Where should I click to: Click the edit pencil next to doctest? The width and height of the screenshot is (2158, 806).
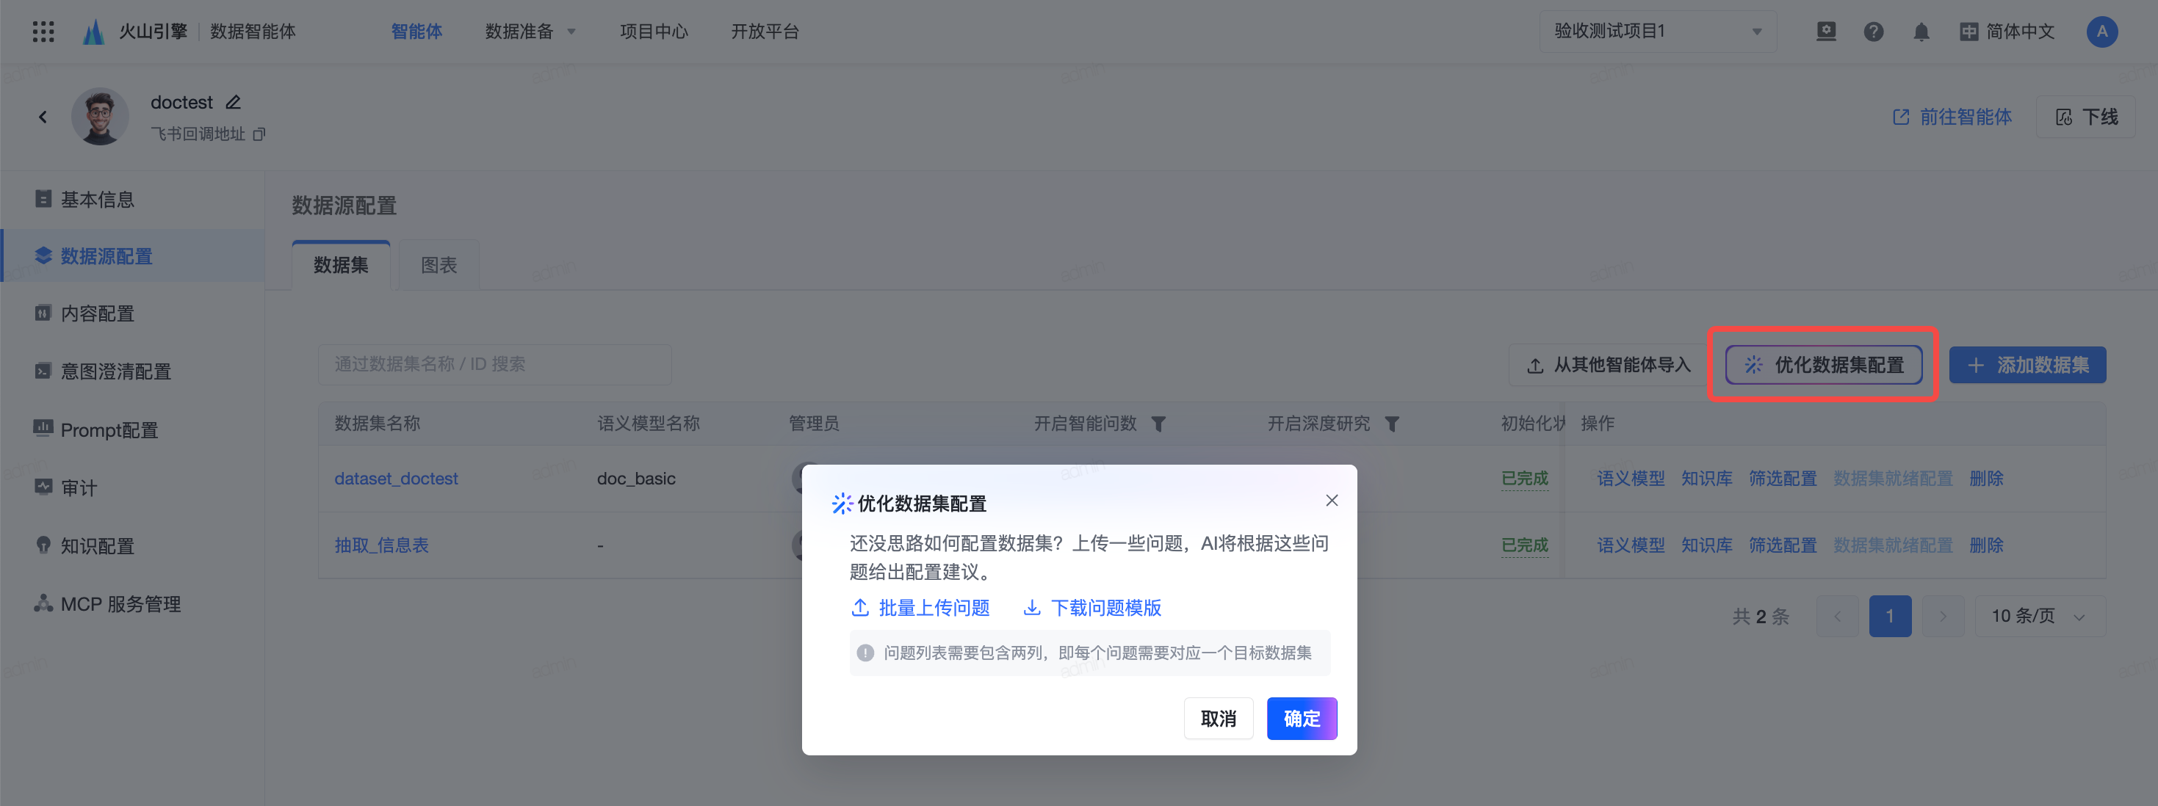pyautogui.click(x=234, y=102)
